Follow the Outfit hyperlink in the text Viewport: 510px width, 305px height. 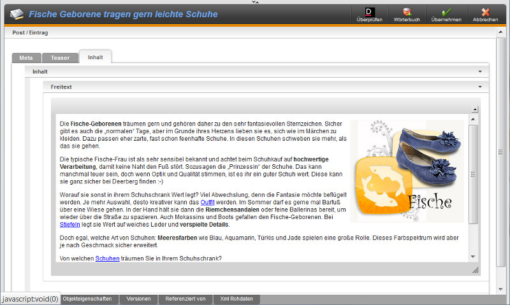[x=207, y=202]
